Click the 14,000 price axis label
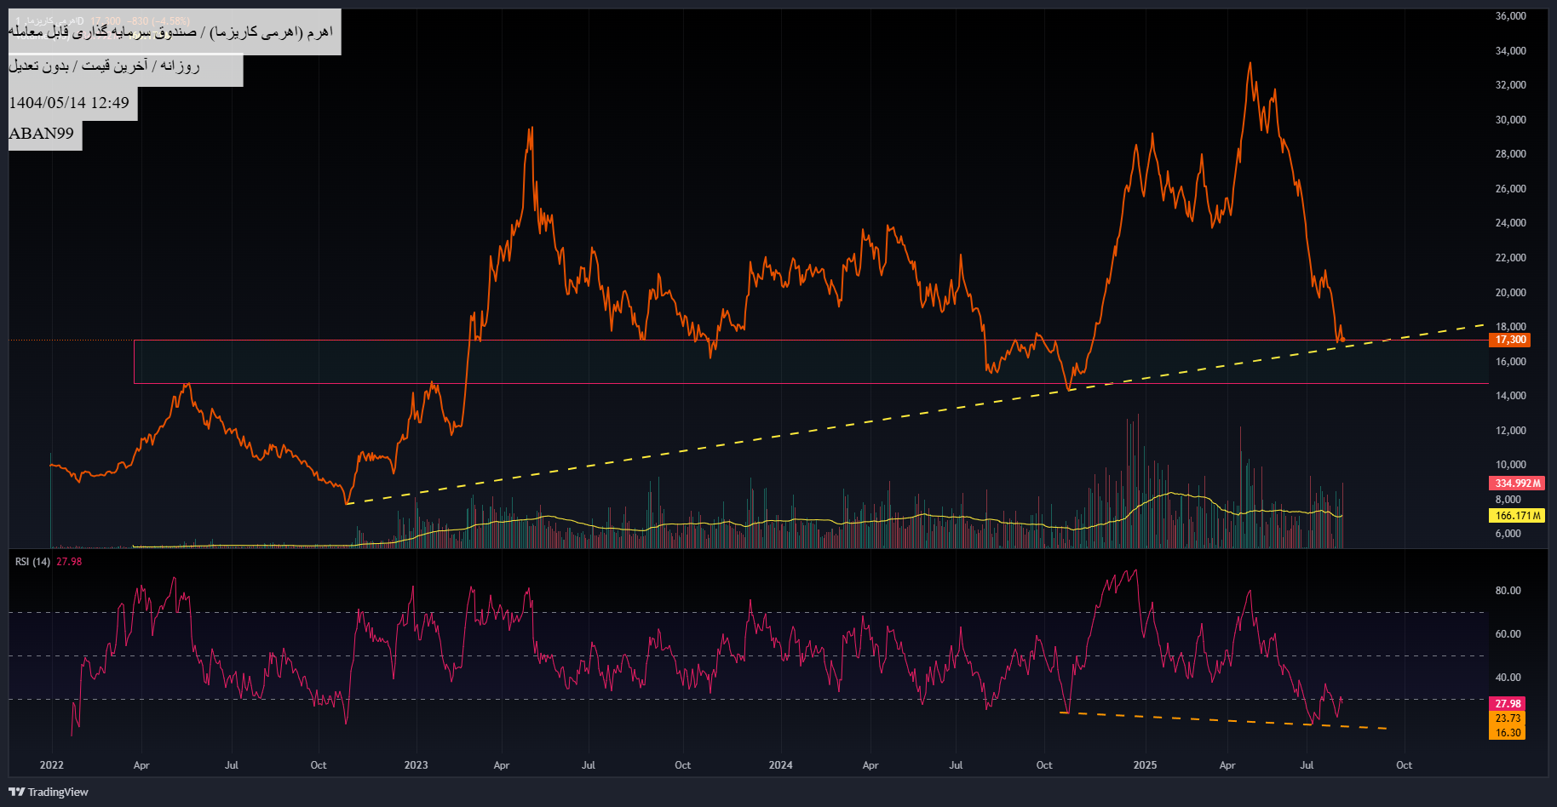1557x807 pixels. tap(1511, 396)
